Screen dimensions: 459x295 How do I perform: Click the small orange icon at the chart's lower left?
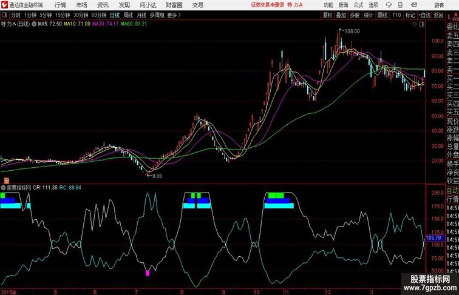6,181
